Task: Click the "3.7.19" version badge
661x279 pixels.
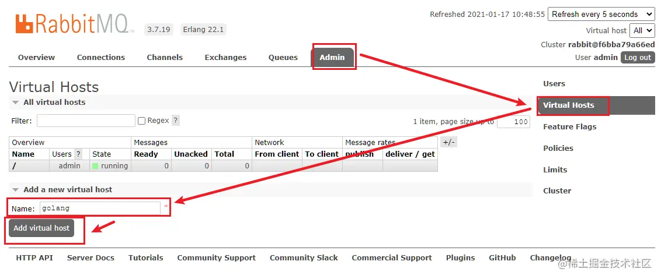Action: (x=158, y=30)
